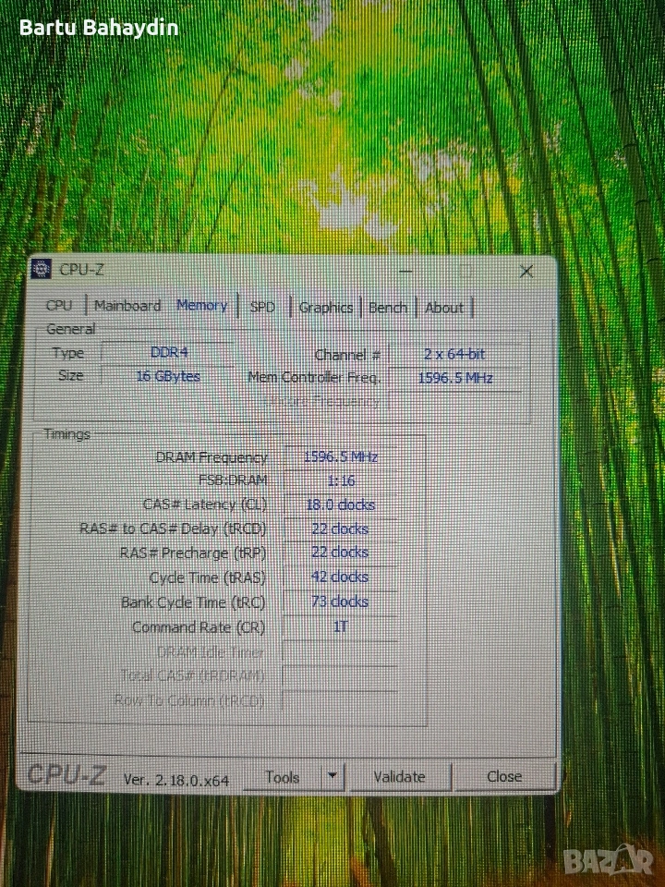Click CAS# Latency value 18.0 clocks

click(x=341, y=504)
